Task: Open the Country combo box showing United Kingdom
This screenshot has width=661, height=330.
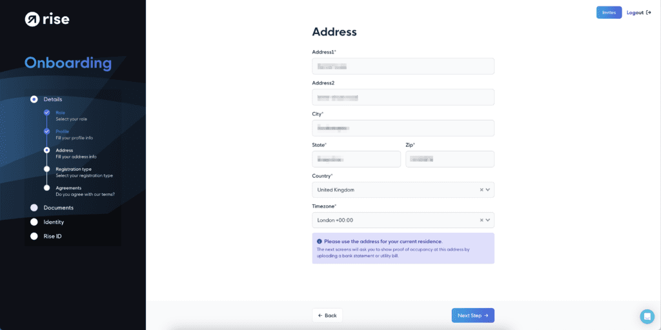Action: (x=403, y=190)
